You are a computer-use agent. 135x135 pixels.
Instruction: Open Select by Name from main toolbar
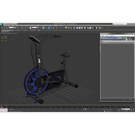point(17,28)
